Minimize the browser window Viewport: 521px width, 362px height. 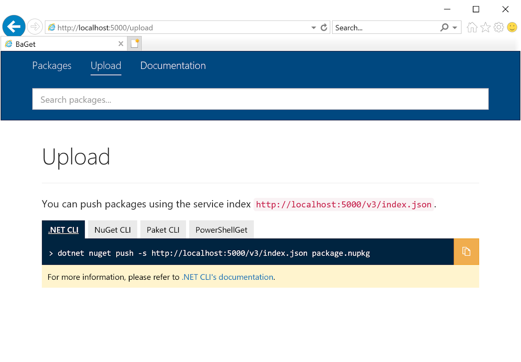click(447, 9)
